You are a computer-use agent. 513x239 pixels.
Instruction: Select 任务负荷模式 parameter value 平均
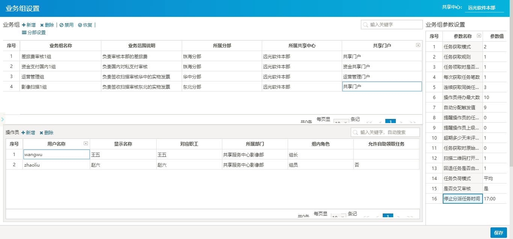point(494,179)
